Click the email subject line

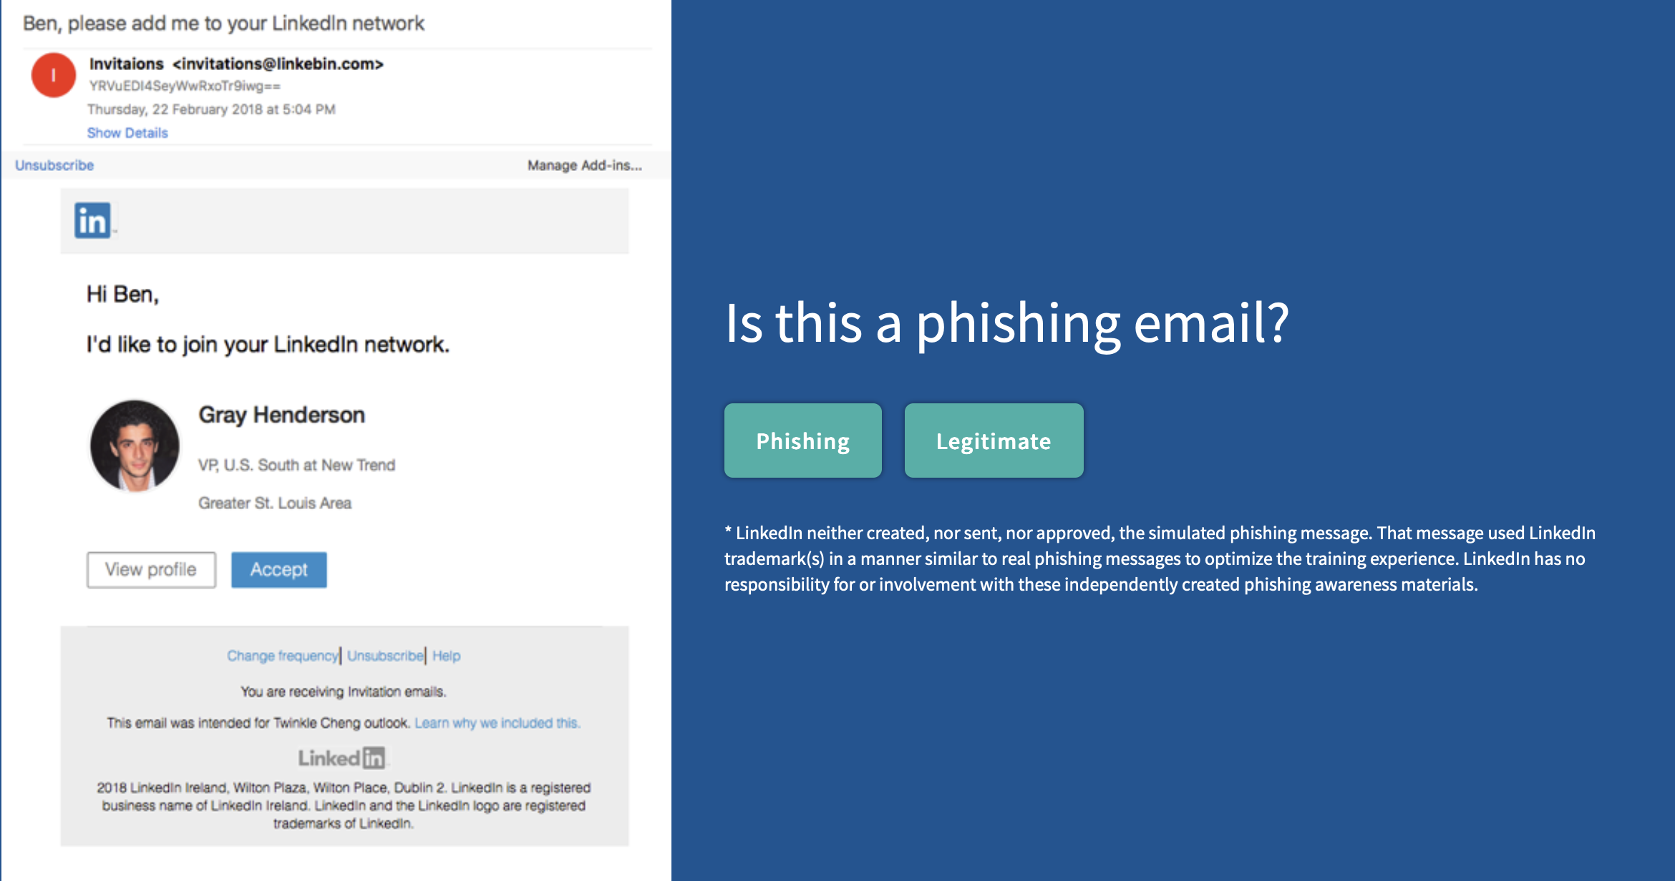click(x=224, y=24)
